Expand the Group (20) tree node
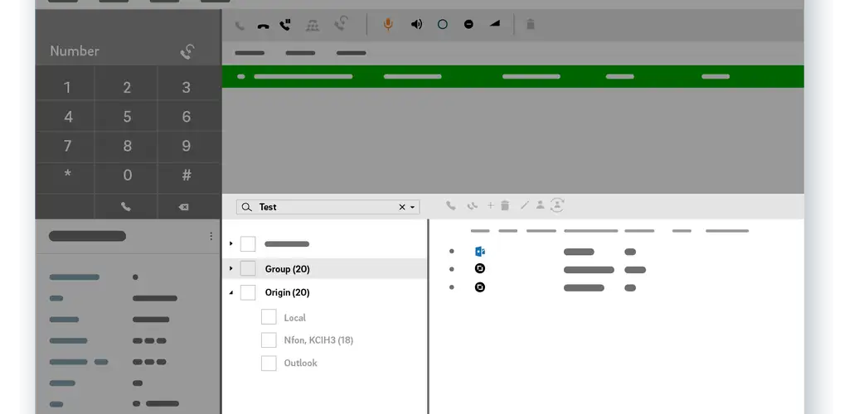 point(231,268)
